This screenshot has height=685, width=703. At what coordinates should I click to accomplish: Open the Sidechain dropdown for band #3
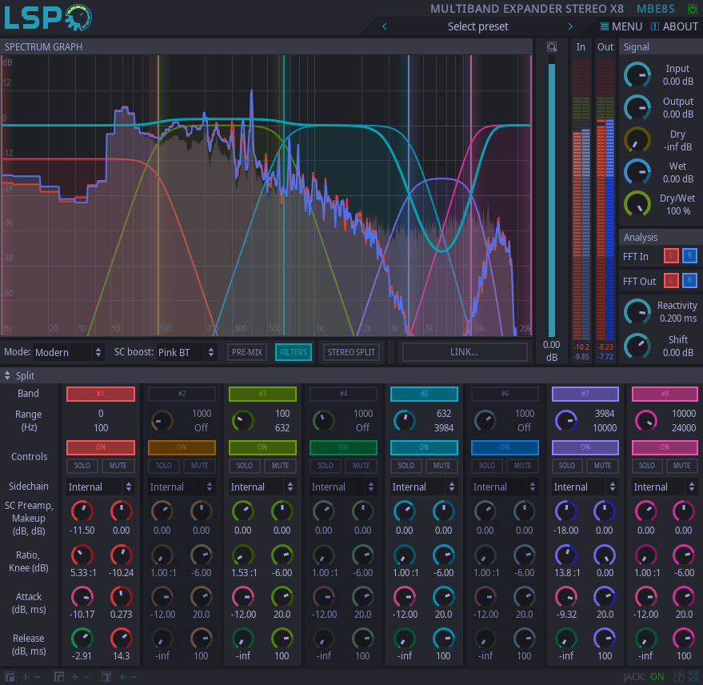(x=262, y=487)
